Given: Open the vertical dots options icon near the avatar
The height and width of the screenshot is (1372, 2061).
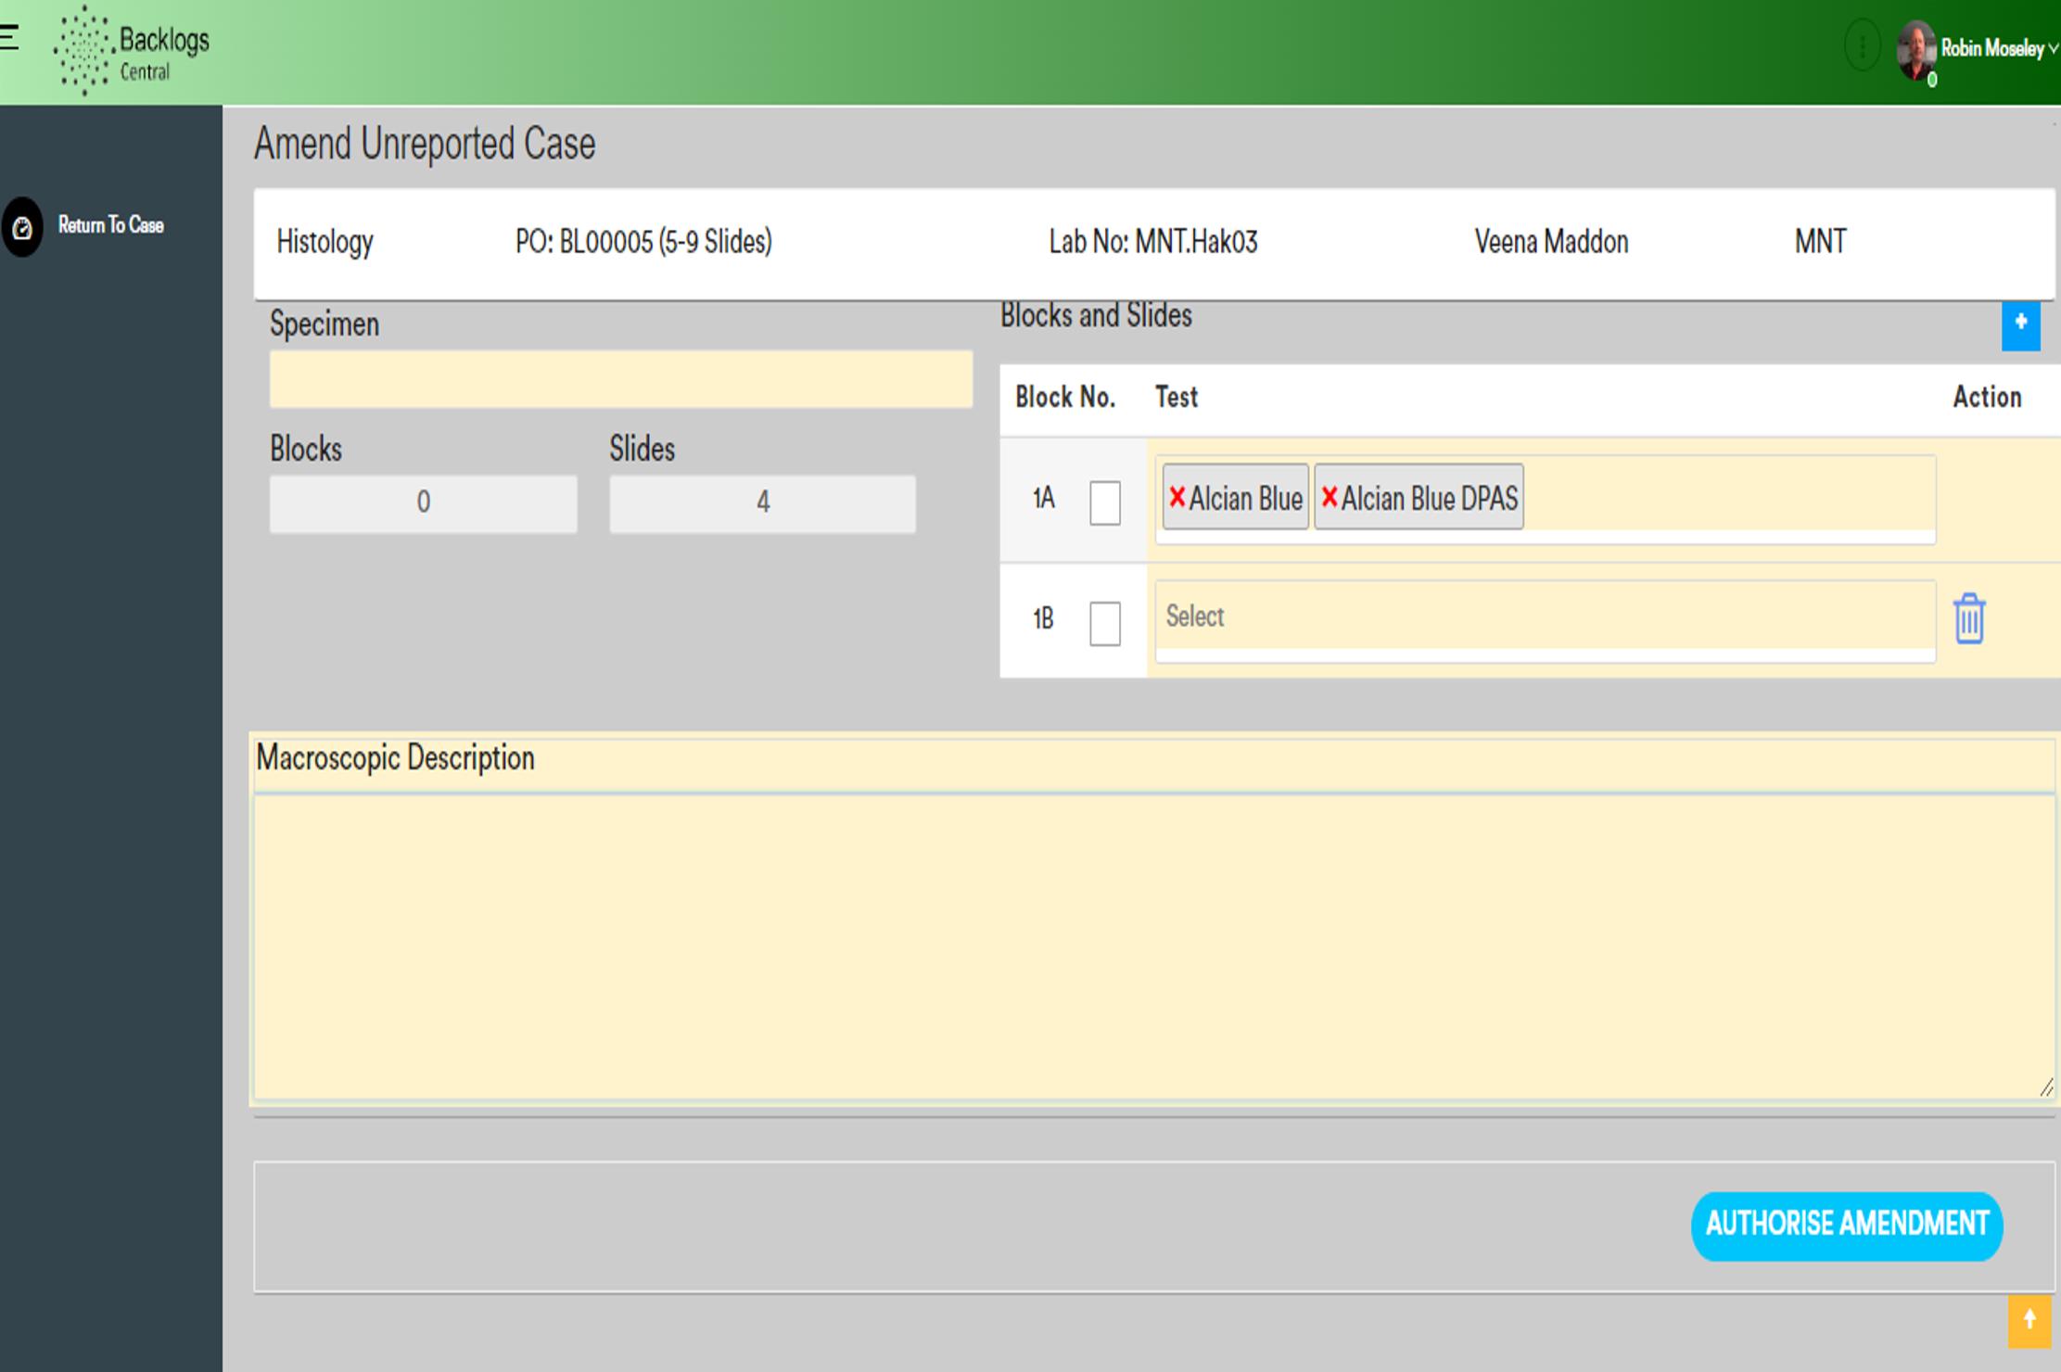Looking at the screenshot, I should coord(1862,45).
